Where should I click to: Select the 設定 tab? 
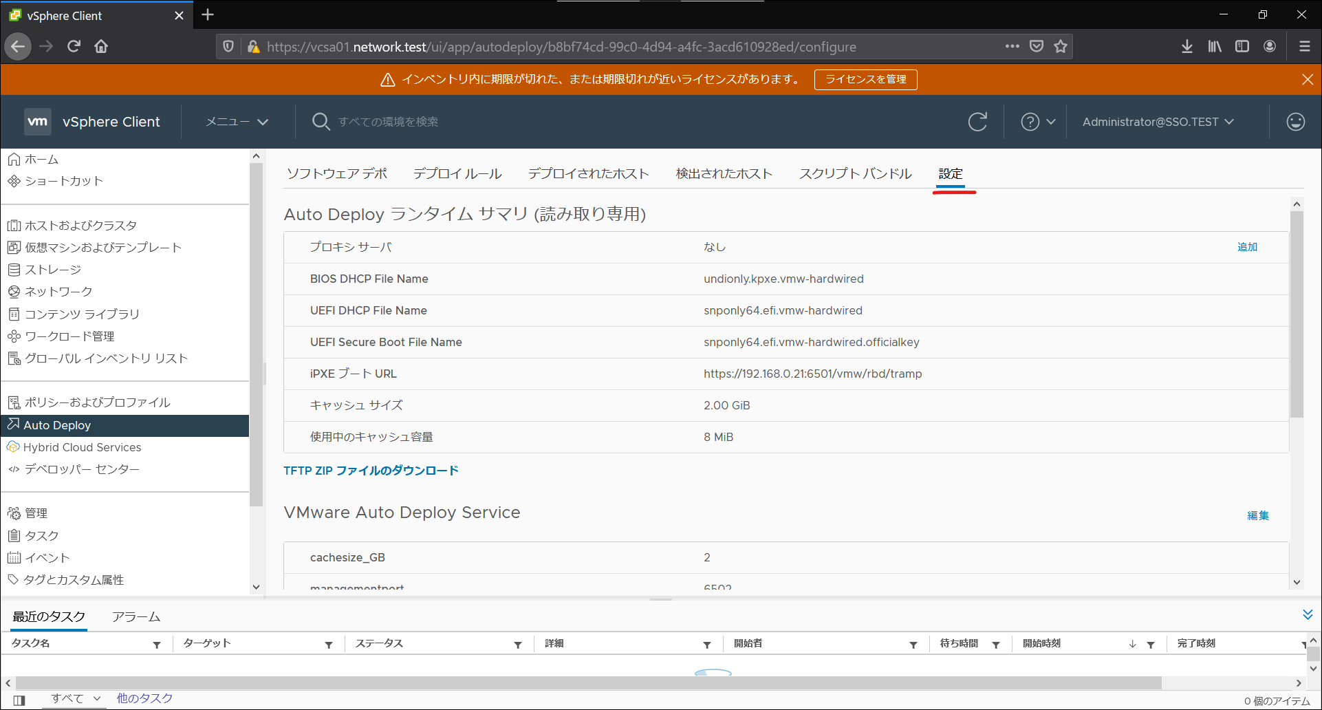click(x=951, y=173)
